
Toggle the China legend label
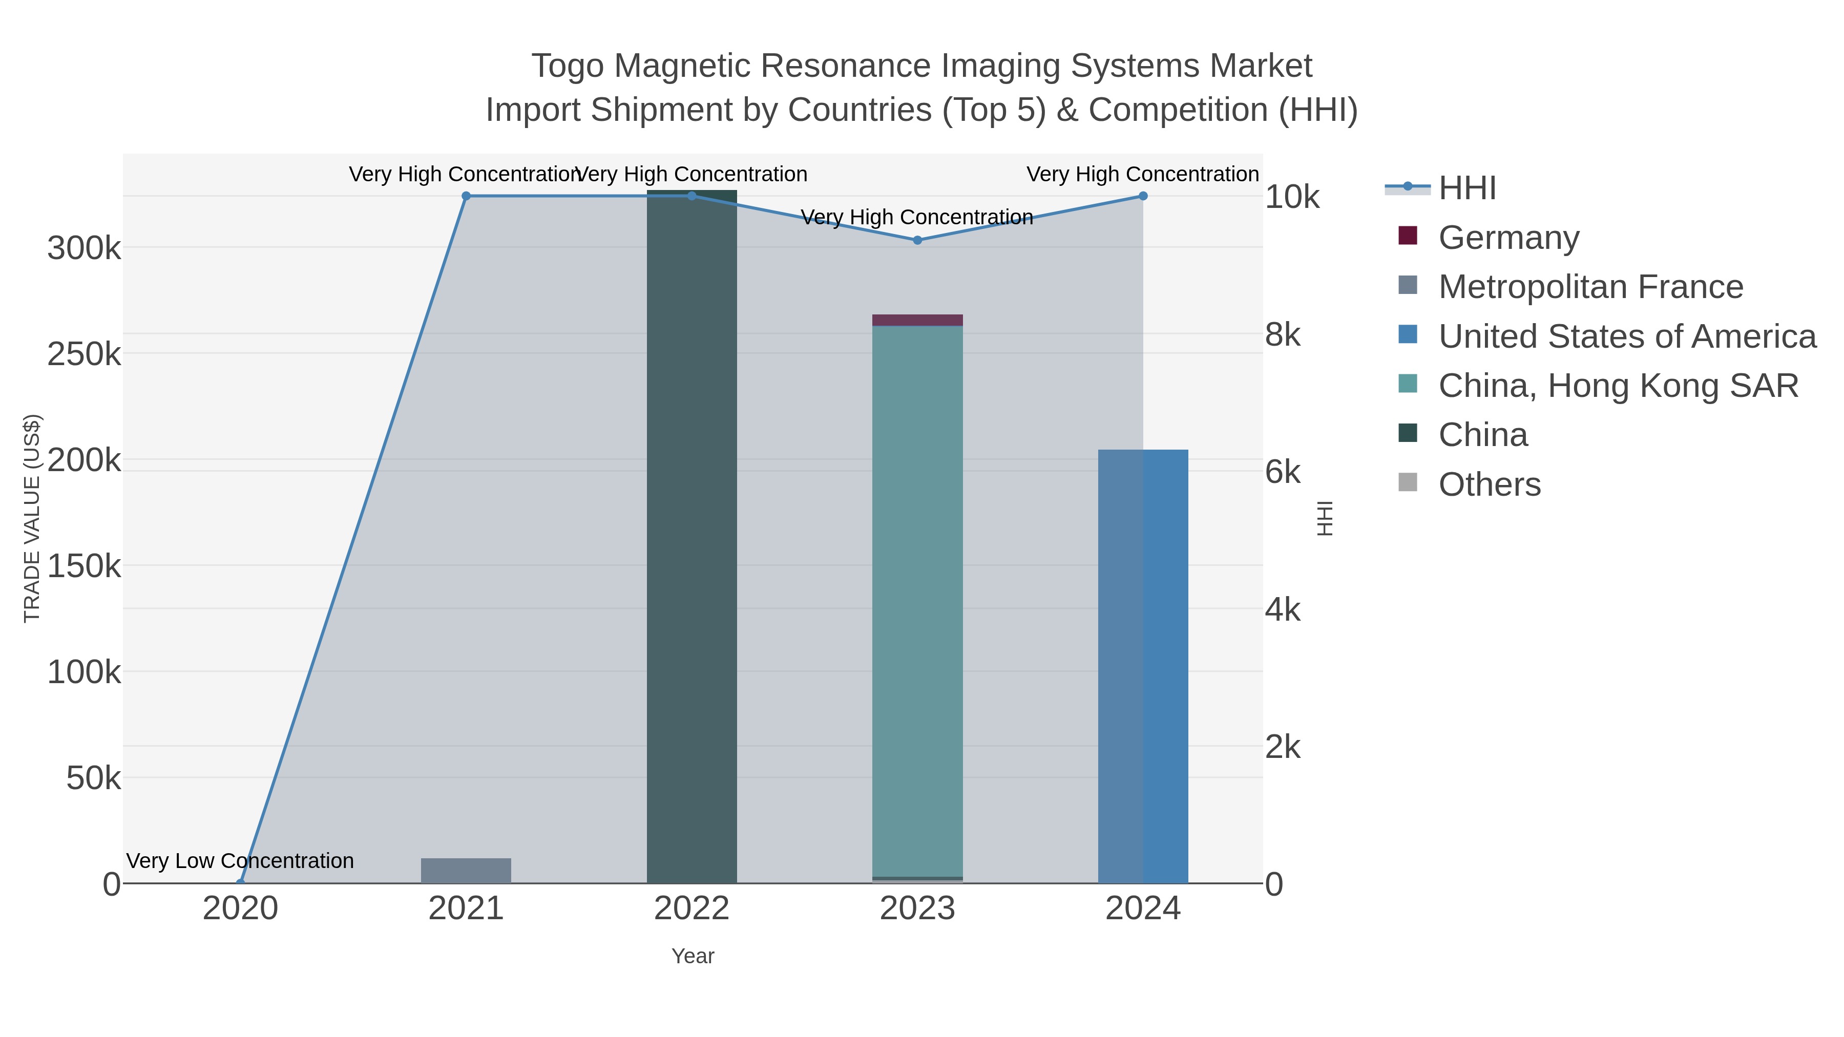[1483, 434]
